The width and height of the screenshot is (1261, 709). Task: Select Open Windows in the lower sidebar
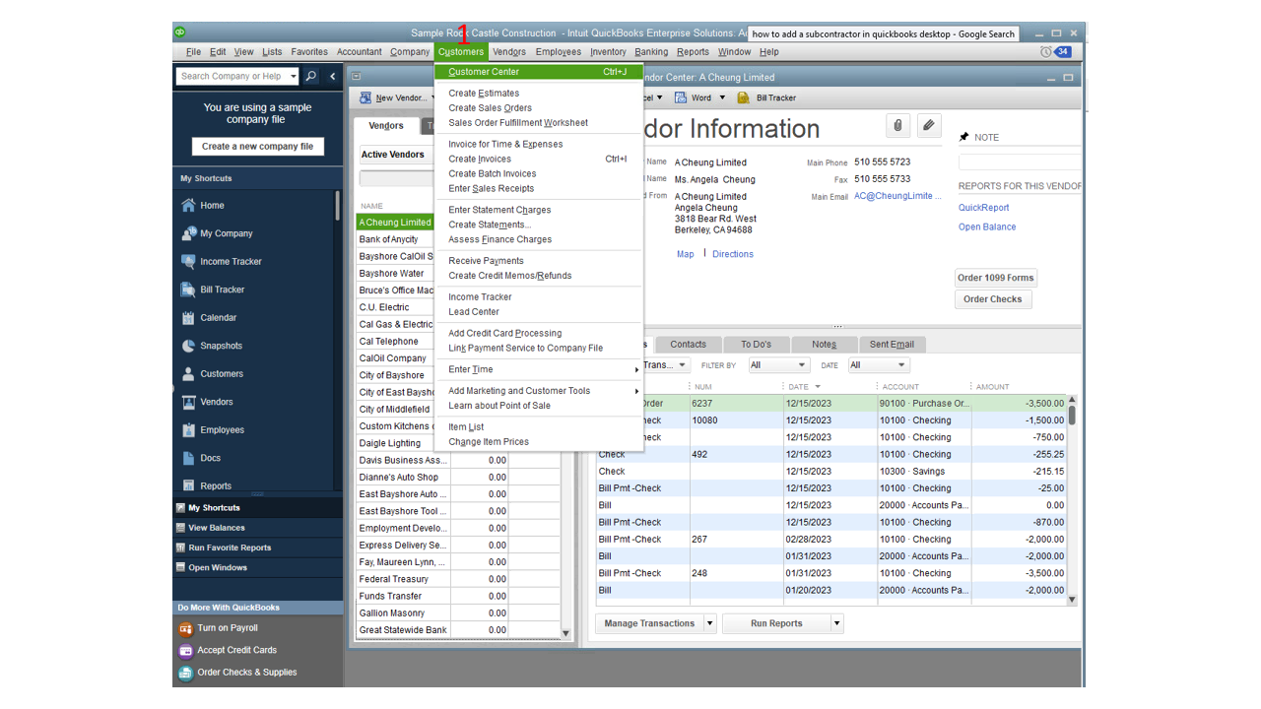click(x=218, y=567)
